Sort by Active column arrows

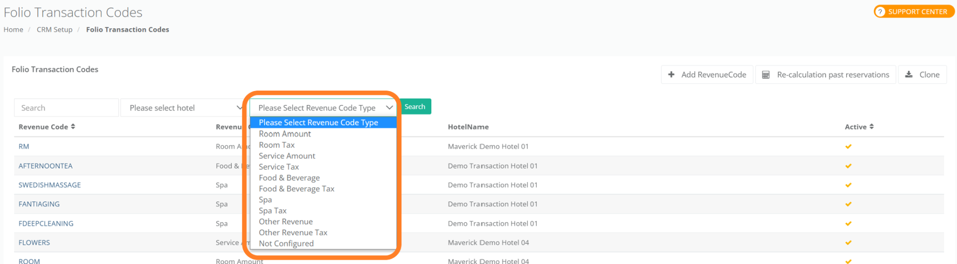coord(871,127)
